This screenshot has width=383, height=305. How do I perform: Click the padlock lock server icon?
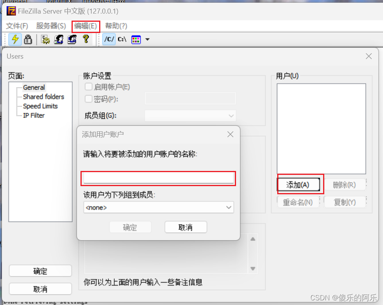pos(28,39)
